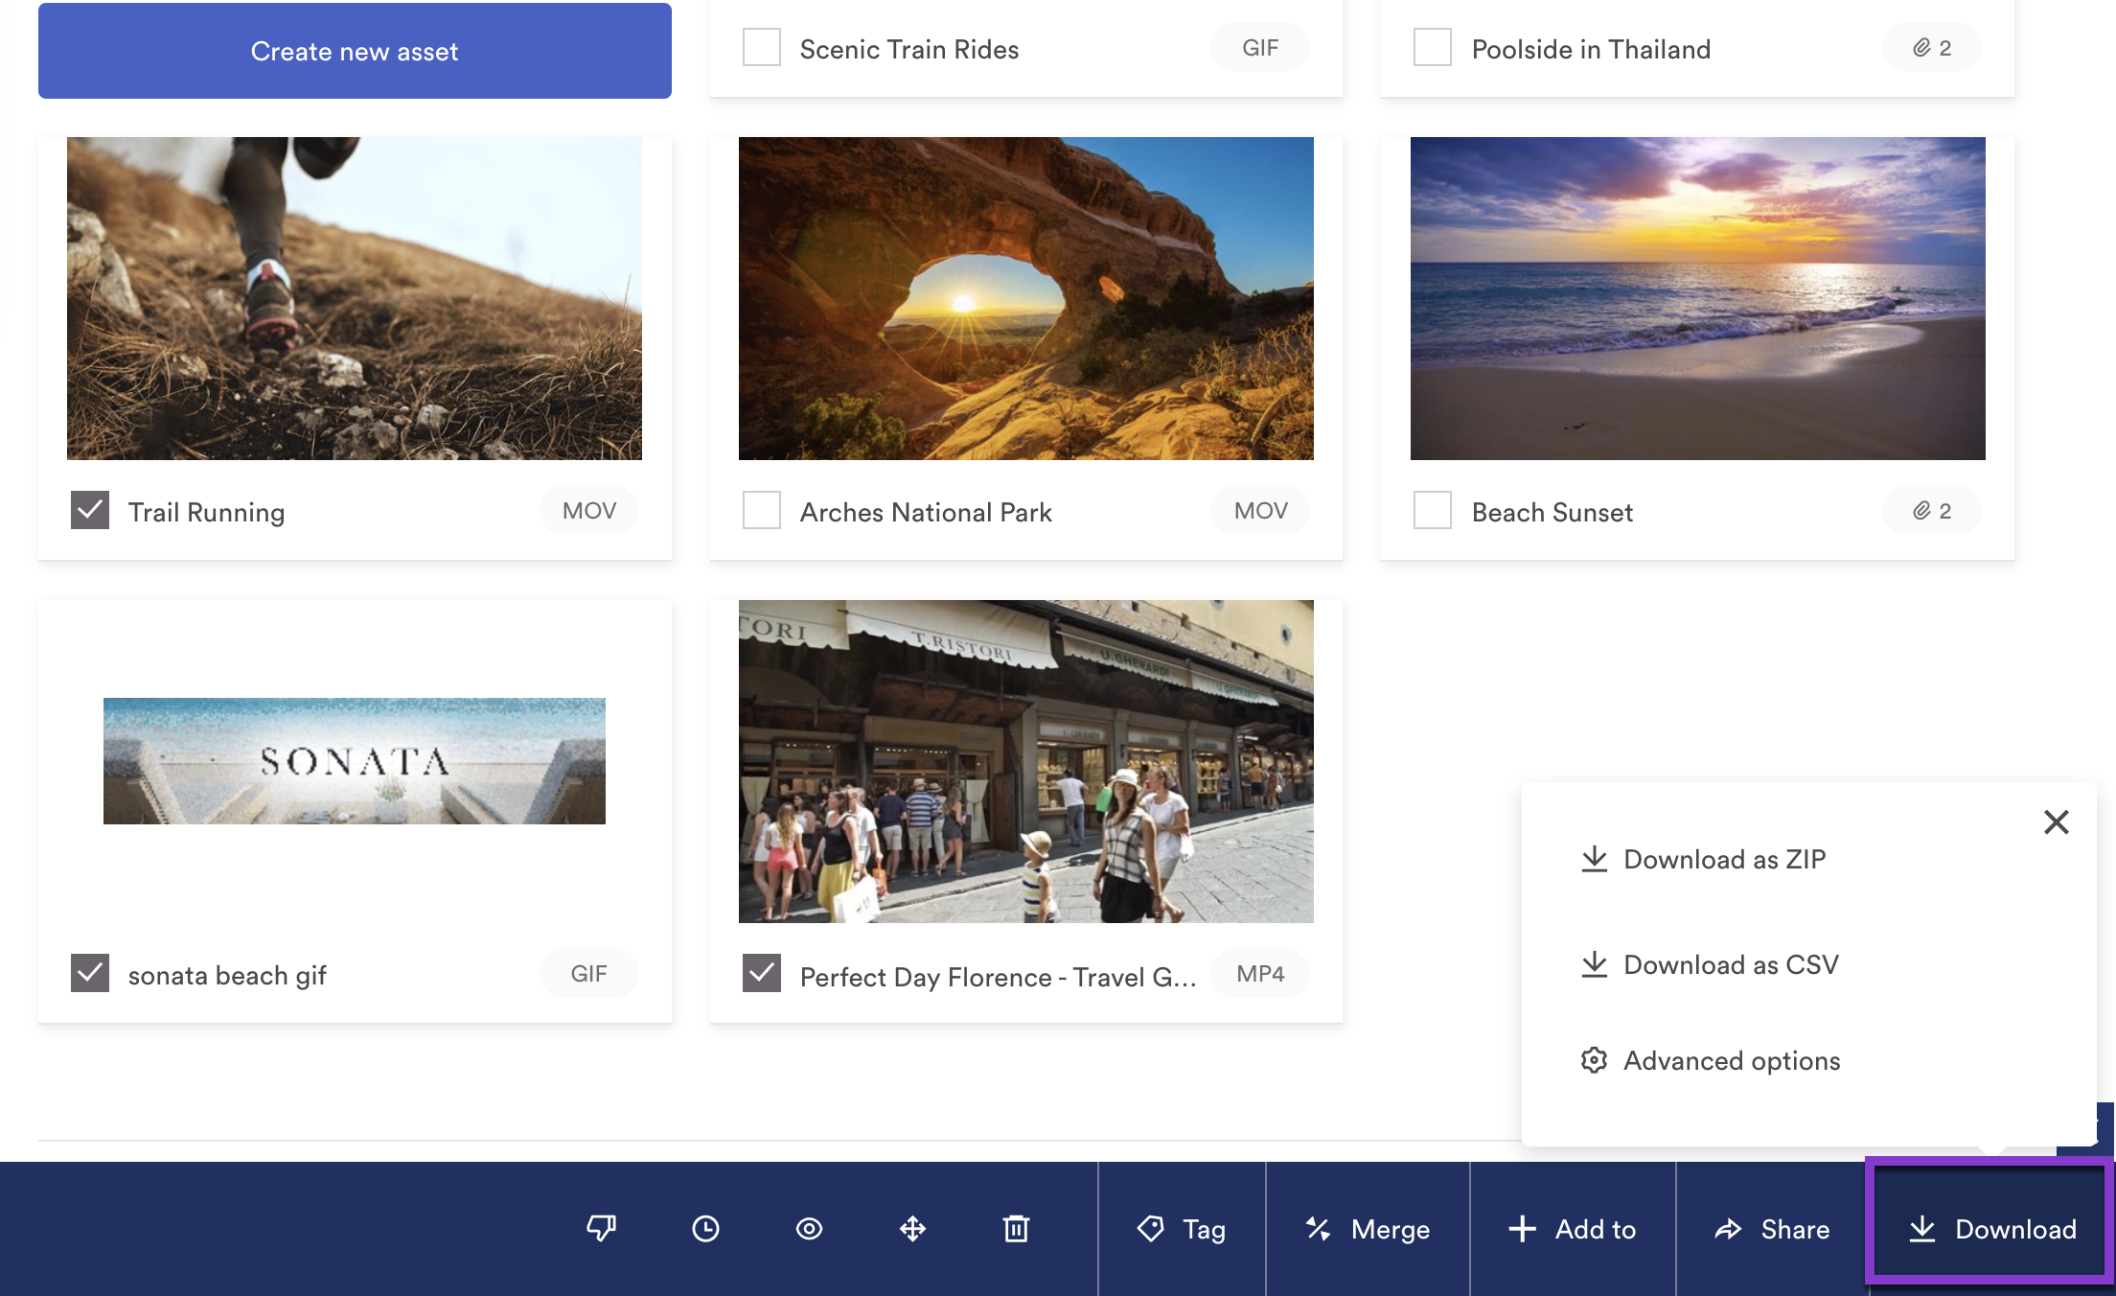Check the Scenic Train Rides checkbox
Screen dimensions: 2116x1296
tap(762, 47)
